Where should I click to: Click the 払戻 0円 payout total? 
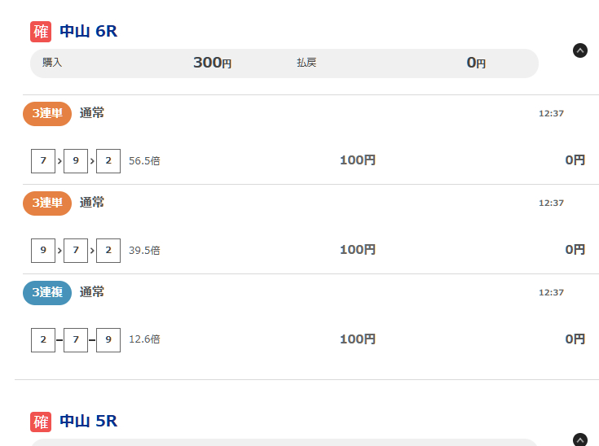(476, 63)
